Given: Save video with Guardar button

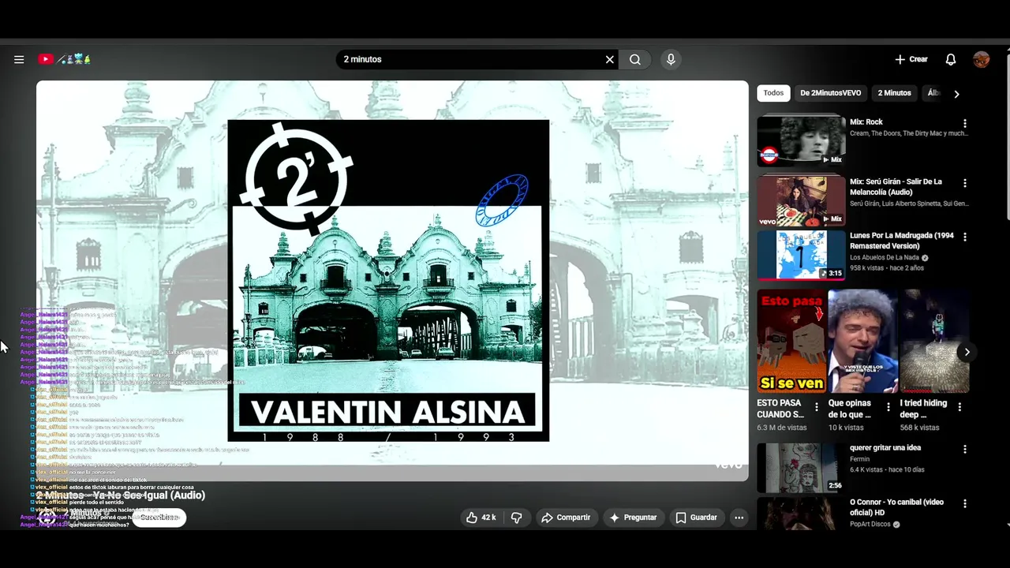Looking at the screenshot, I should click(x=696, y=518).
